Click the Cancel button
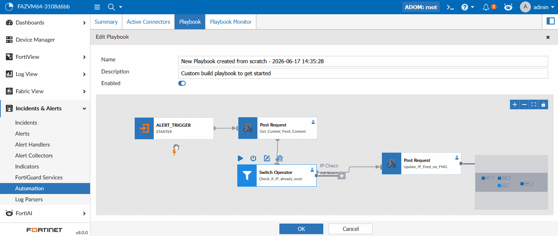Image resolution: width=558 pixels, height=236 pixels. (x=351, y=229)
